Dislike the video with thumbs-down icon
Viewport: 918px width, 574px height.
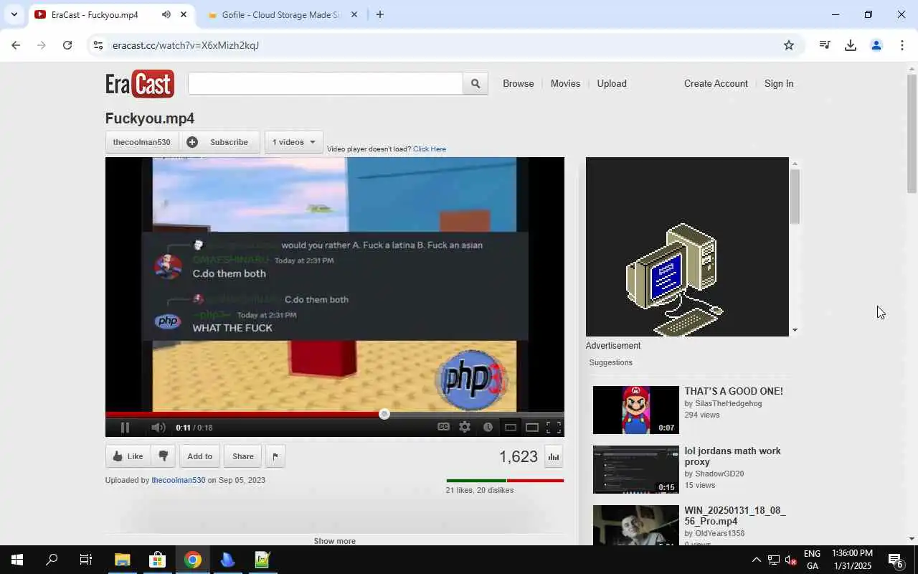[164, 456]
